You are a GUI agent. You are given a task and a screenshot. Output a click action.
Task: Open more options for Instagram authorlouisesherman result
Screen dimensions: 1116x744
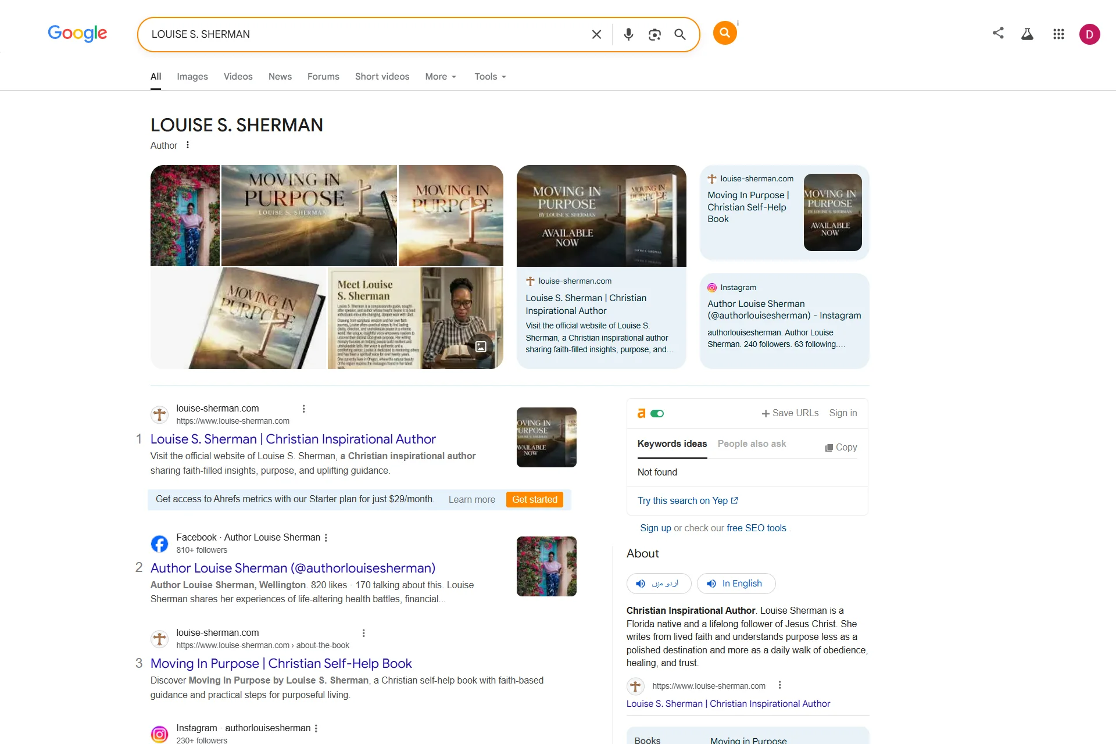(x=316, y=728)
